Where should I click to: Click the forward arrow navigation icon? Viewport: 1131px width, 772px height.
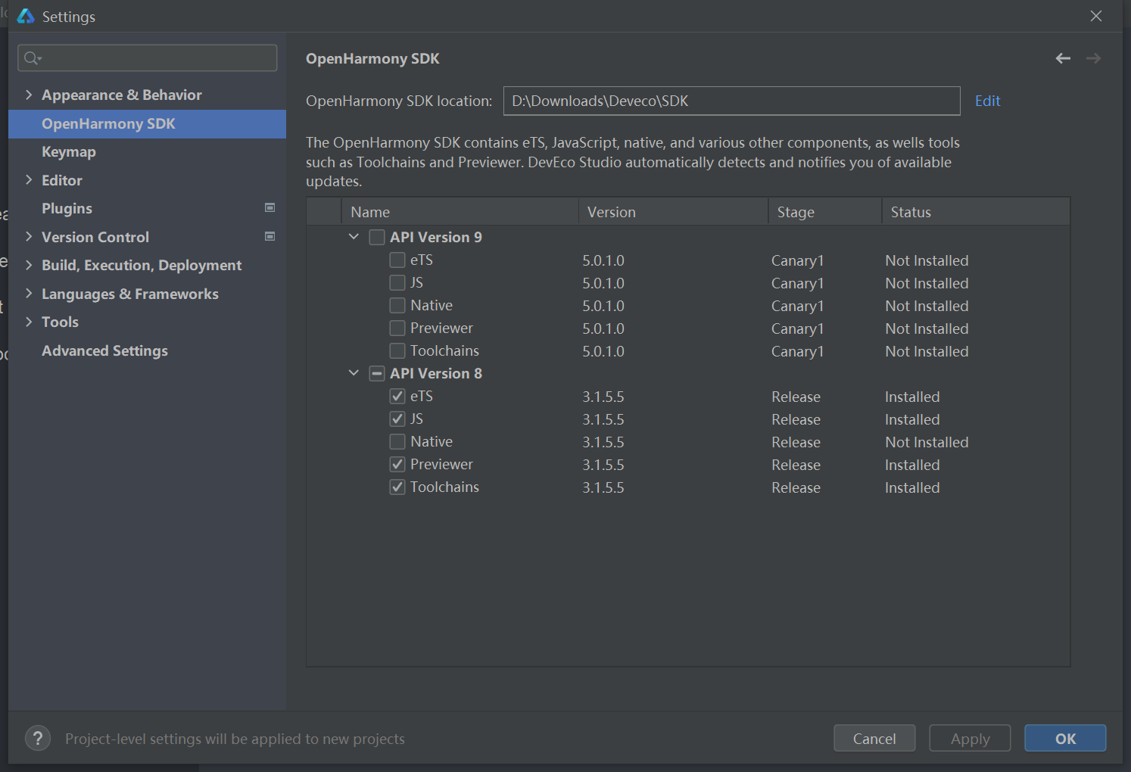coord(1093,58)
